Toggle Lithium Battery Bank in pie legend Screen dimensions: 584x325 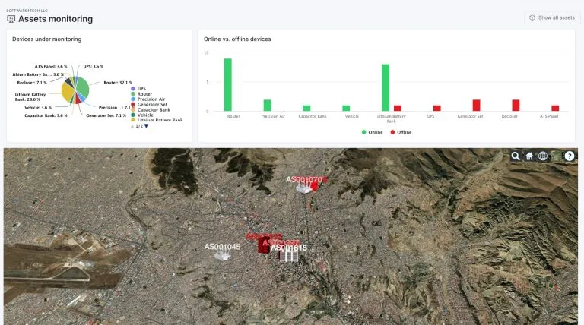click(157, 120)
